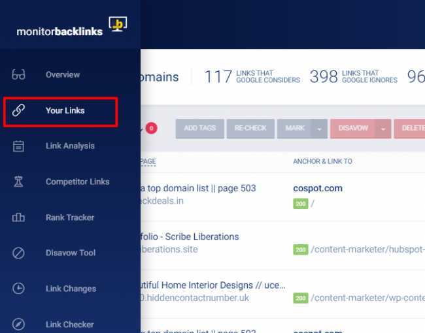Screen dimensions: 425x333
Task: Open Competitor Links section
Action: click(x=78, y=182)
